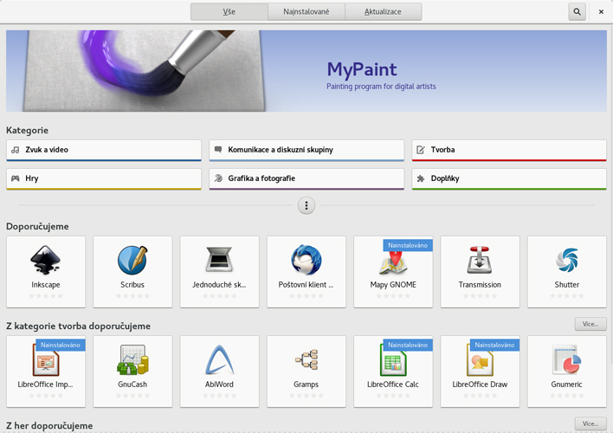Open the Mapy GNOME icon
The image size is (613, 433).
pos(393,262)
